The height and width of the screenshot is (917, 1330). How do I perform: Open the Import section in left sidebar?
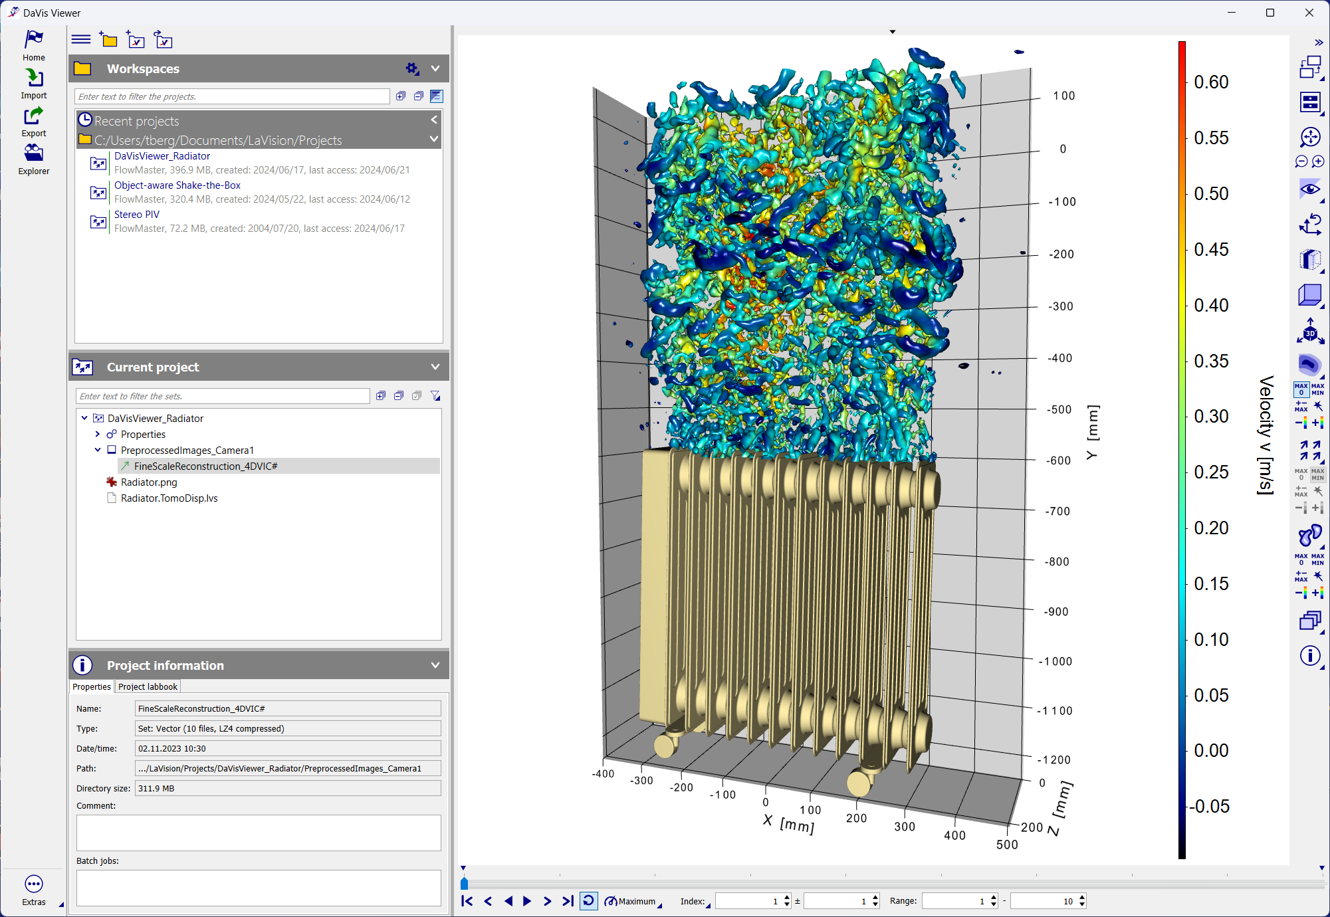click(34, 84)
